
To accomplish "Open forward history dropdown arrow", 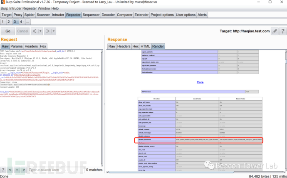I will click(x=54, y=31).
